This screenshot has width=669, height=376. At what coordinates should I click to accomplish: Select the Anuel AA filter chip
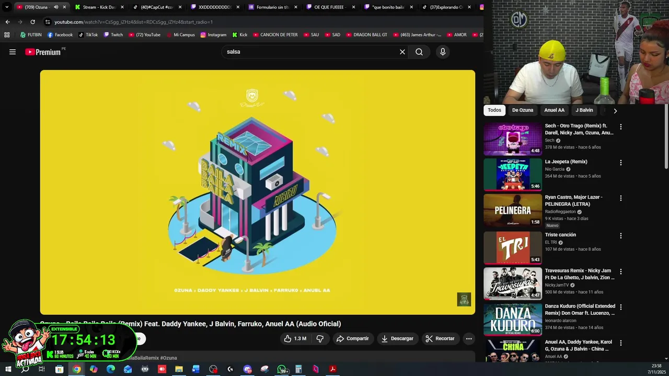554,110
